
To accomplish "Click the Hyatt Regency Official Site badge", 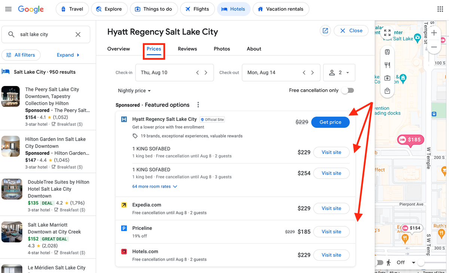I will click(212, 120).
